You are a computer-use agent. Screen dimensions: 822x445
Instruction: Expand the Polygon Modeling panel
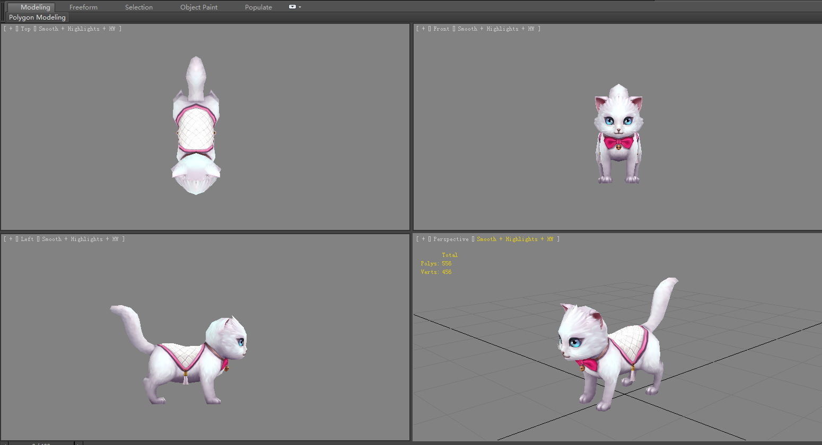pos(37,17)
